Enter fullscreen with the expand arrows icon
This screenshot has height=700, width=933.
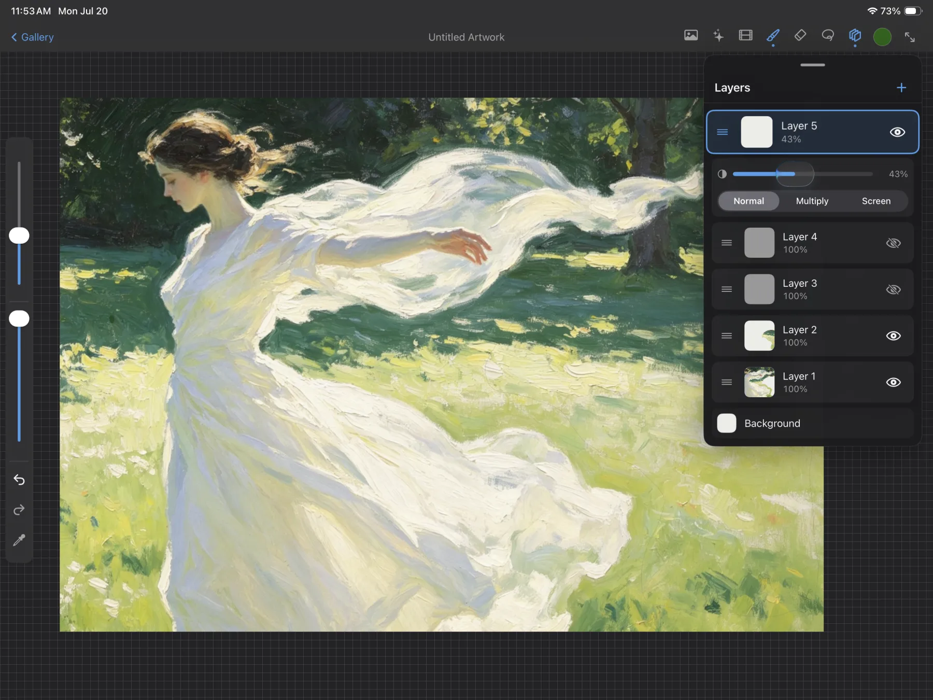[x=910, y=37]
